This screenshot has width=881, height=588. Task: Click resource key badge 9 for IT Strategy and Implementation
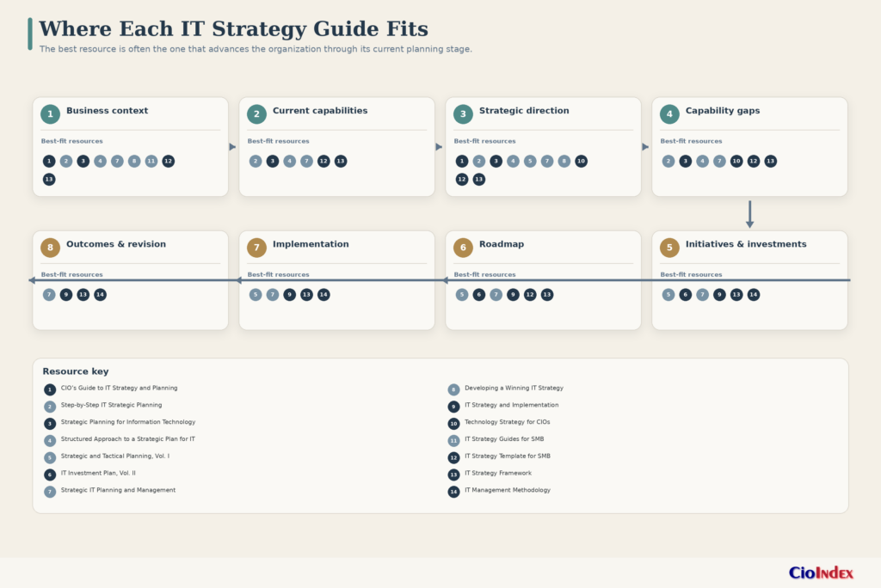(454, 407)
